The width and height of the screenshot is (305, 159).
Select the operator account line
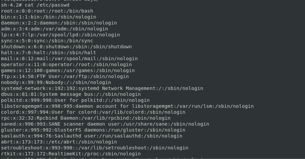click(x=66, y=65)
